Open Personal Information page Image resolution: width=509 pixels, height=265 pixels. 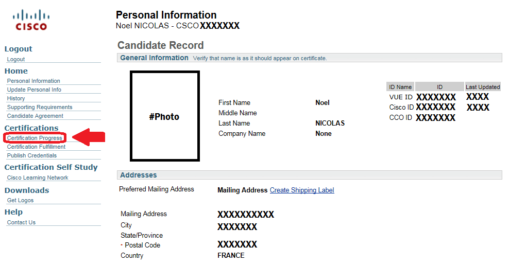(x=33, y=81)
